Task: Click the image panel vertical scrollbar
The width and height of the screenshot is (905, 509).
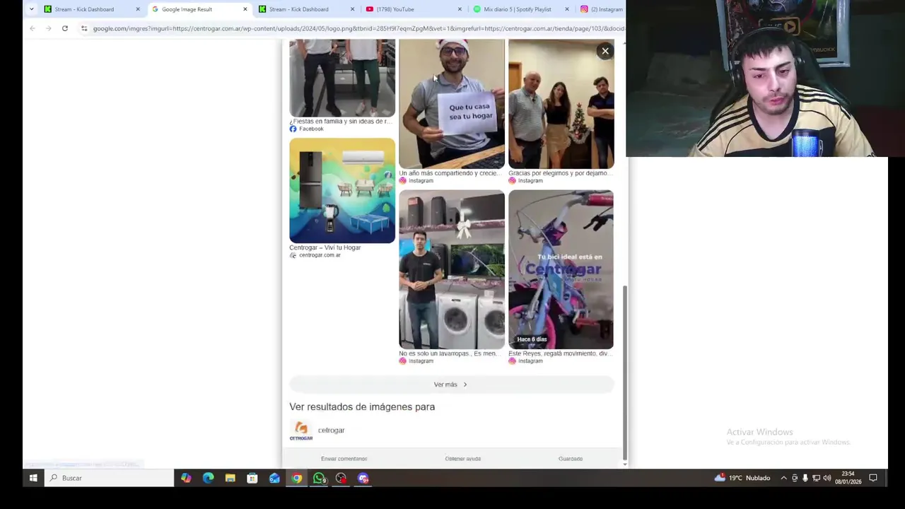Action: pos(624,371)
